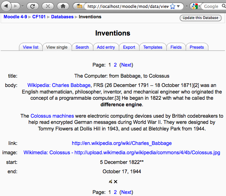The height and width of the screenshot is (196, 226).
Task: Bookmark this page with the star icon
Action: [x=173, y=6]
